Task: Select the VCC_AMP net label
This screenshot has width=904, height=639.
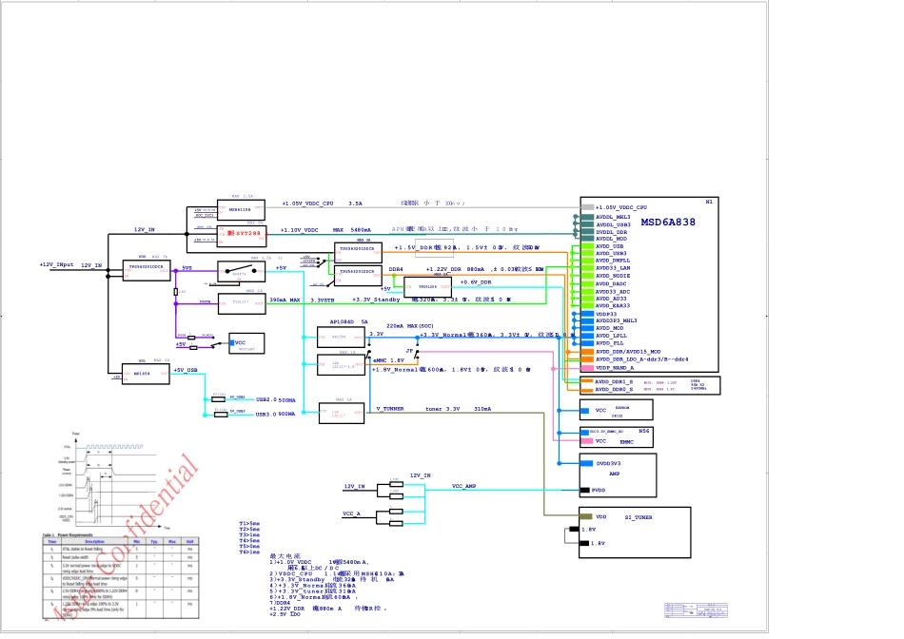Action: (x=464, y=485)
